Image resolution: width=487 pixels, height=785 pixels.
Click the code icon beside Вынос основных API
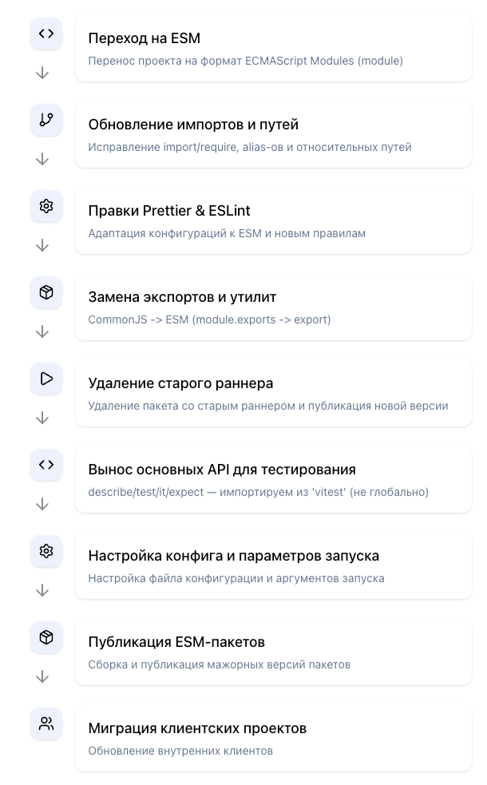[46, 465]
